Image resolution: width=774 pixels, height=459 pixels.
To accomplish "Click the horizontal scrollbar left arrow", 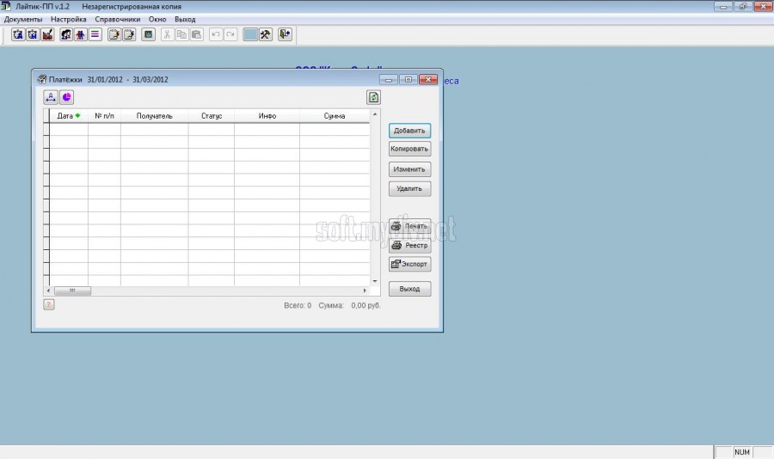I will 48,291.
